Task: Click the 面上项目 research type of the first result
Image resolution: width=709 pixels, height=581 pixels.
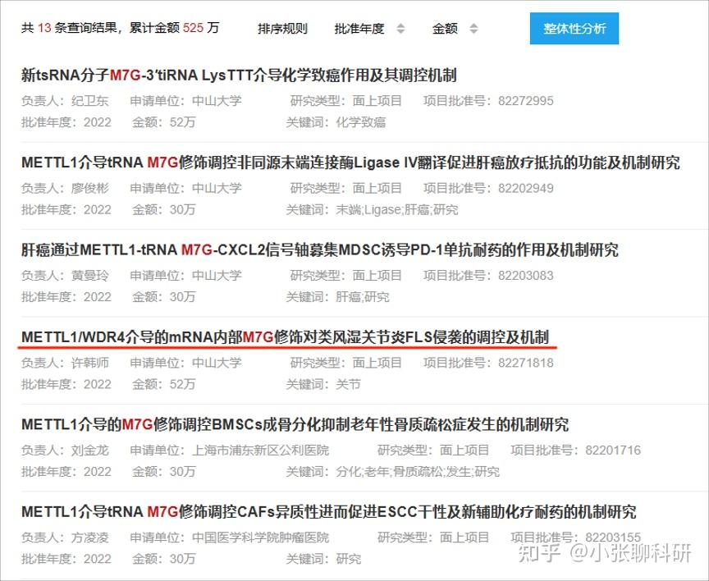Action: pyautogui.click(x=379, y=101)
